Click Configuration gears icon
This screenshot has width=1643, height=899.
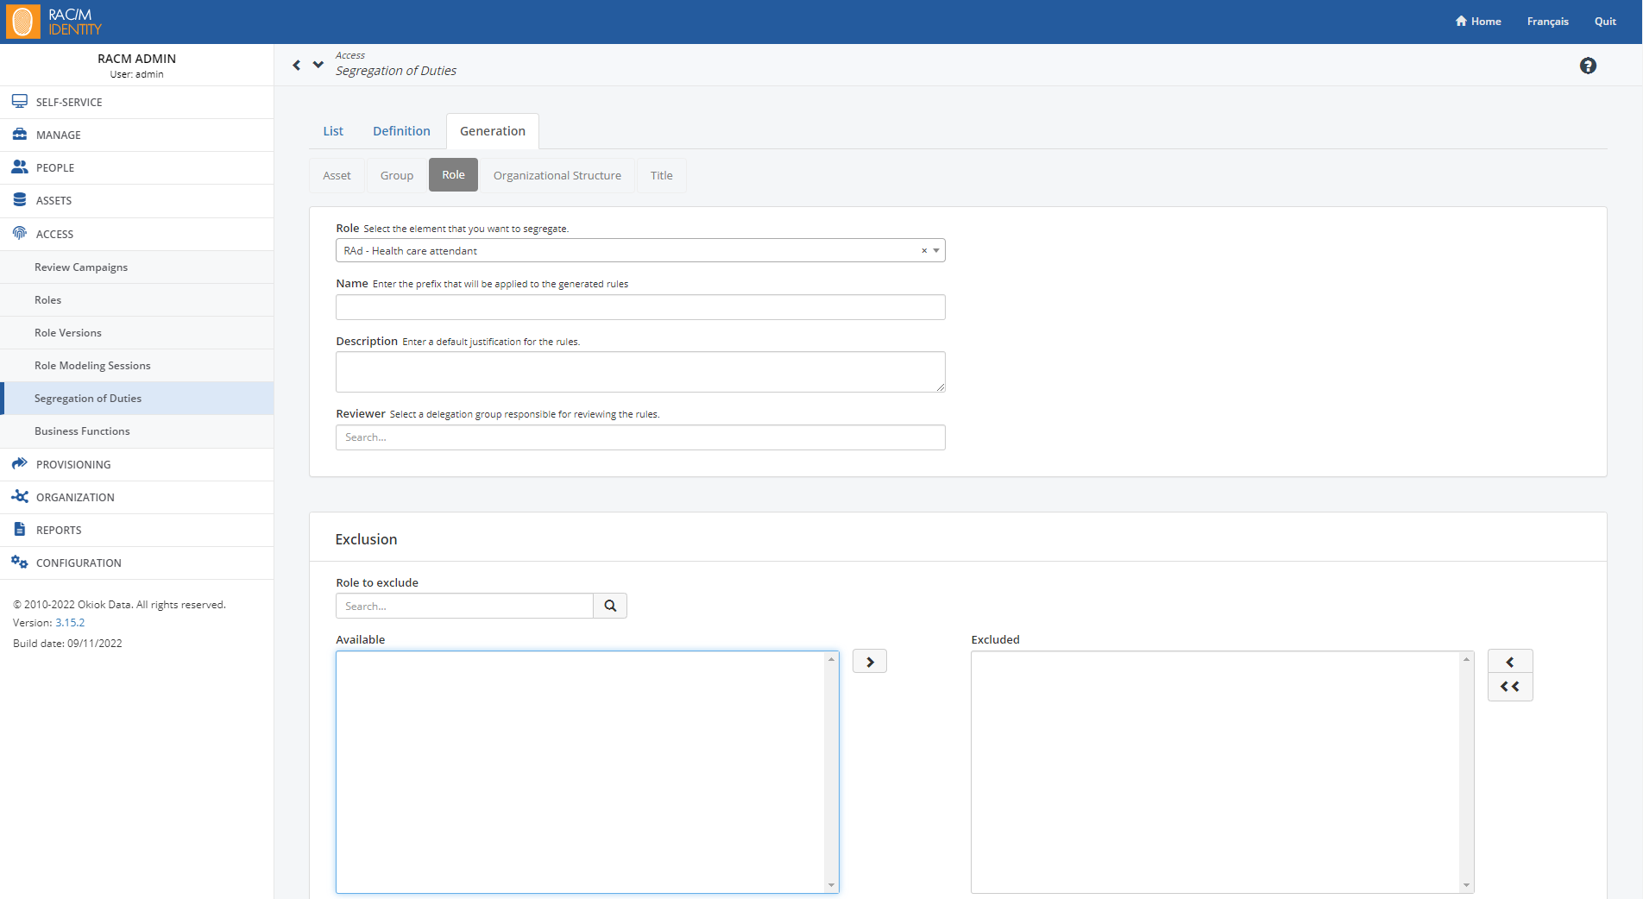tap(19, 563)
